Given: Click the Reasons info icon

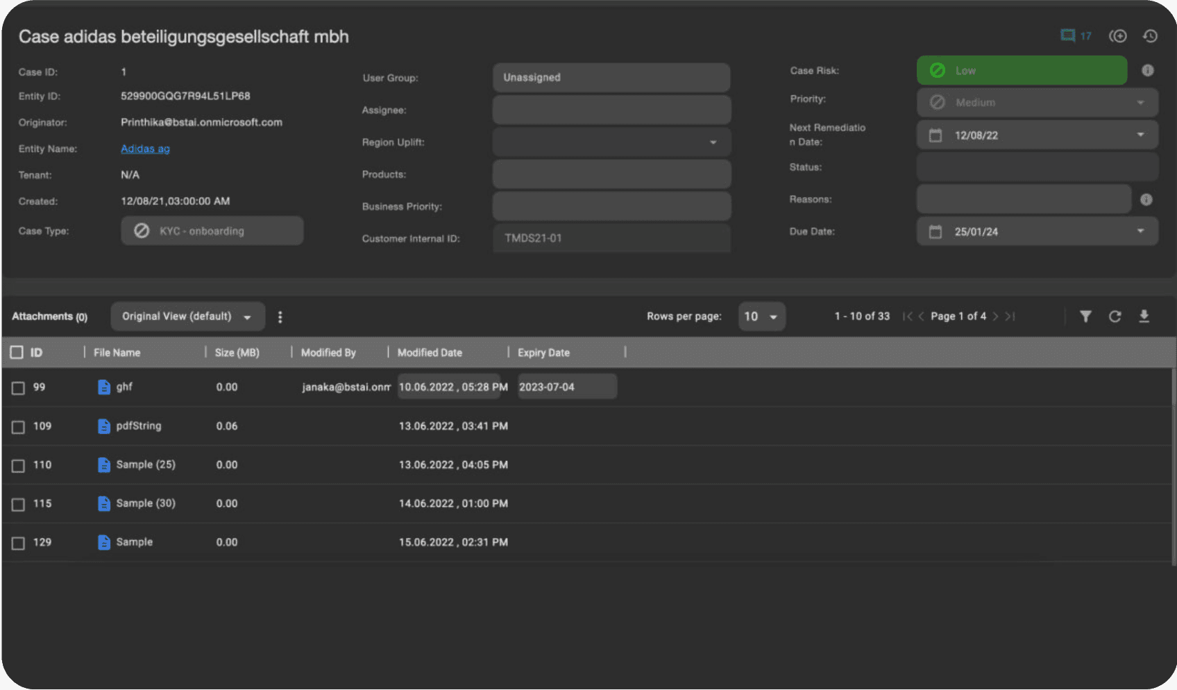Looking at the screenshot, I should pyautogui.click(x=1146, y=200).
